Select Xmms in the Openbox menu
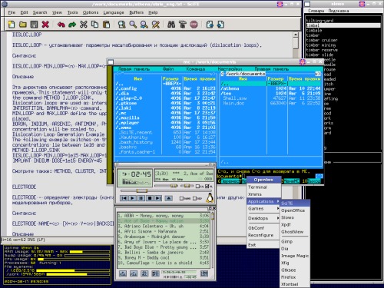Viewport: 384px width, 288px height. [263, 194]
